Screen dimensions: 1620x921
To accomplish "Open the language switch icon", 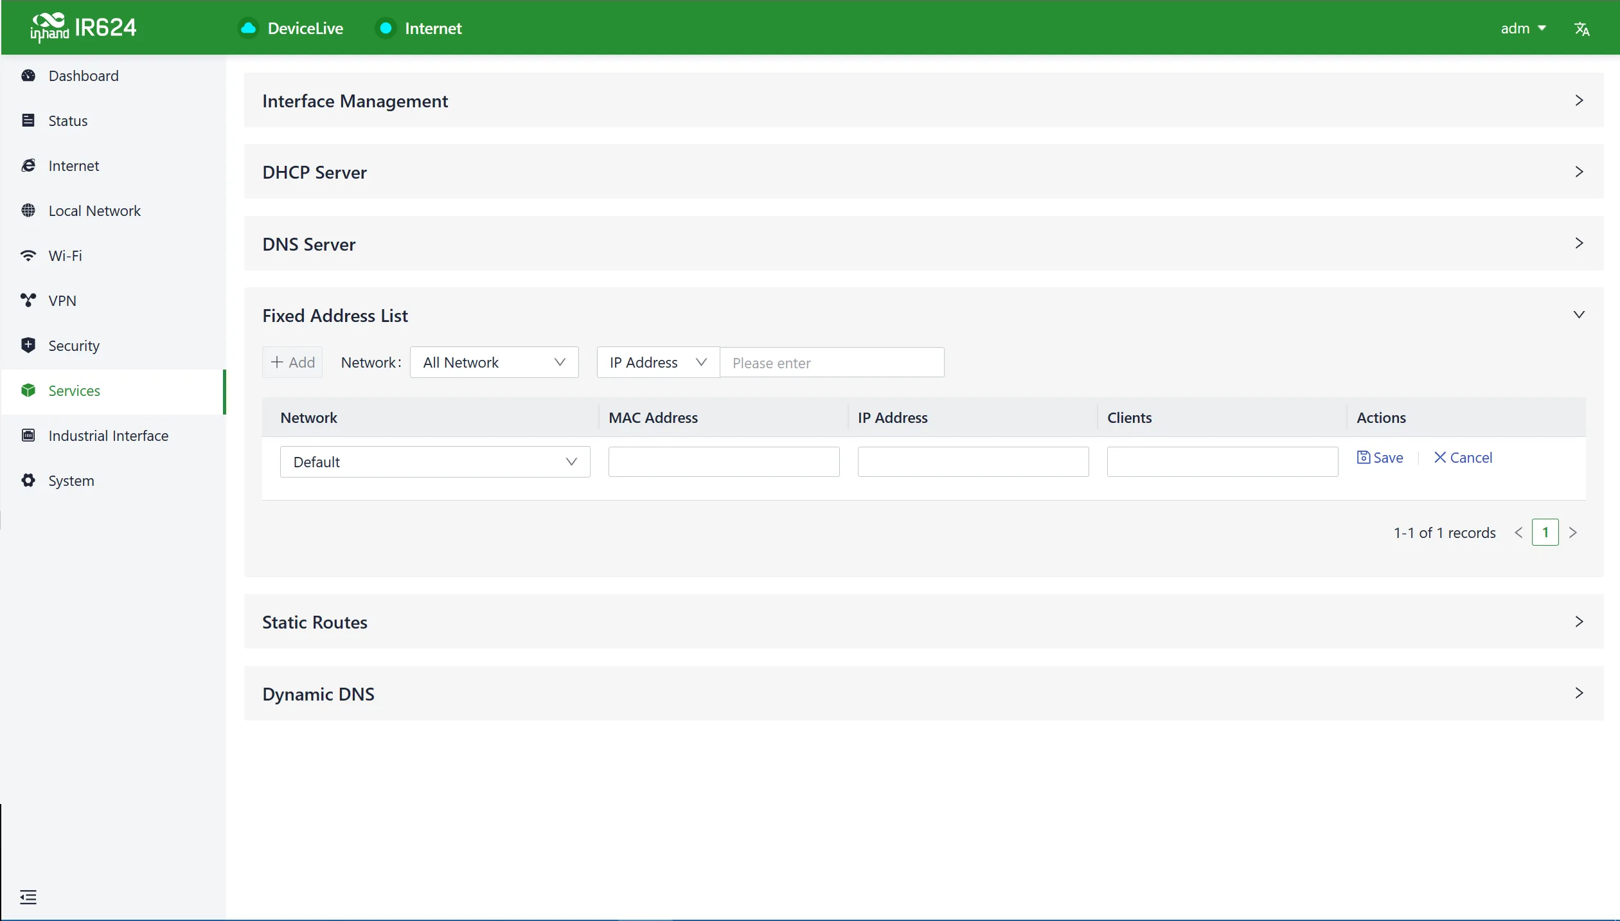I will click(1581, 28).
